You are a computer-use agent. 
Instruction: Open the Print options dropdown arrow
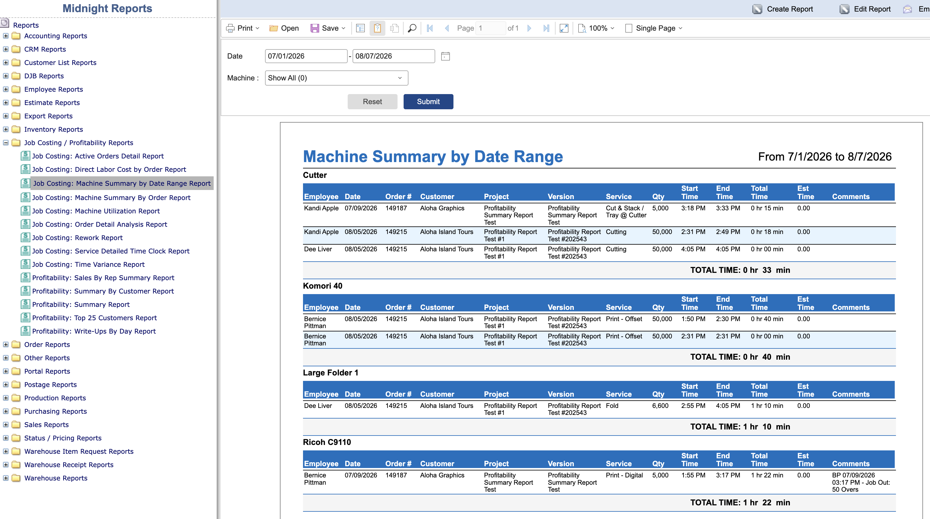click(257, 28)
